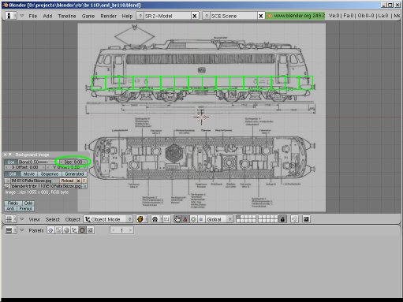This screenshot has height=302, width=403.
Task: Open the Scene context in Panels header
Action: [90, 230]
